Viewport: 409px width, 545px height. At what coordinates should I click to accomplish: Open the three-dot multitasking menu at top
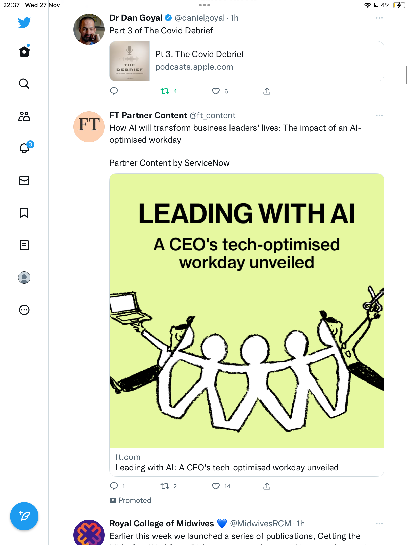pos(204,5)
